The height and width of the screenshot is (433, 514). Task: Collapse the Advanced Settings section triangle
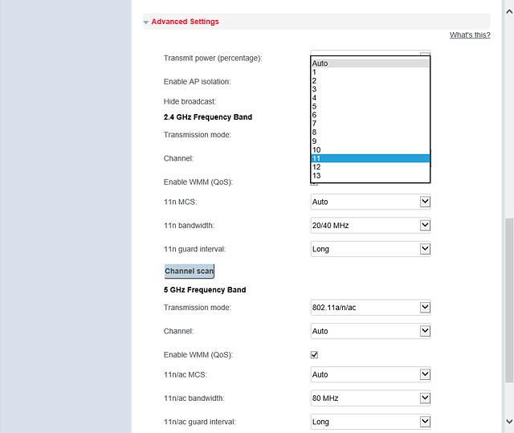146,22
